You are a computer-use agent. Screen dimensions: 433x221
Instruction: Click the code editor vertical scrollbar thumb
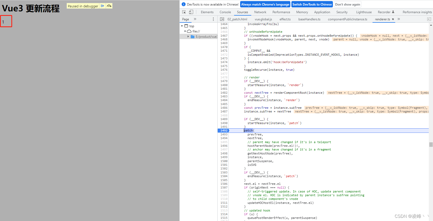(x=431, y=144)
